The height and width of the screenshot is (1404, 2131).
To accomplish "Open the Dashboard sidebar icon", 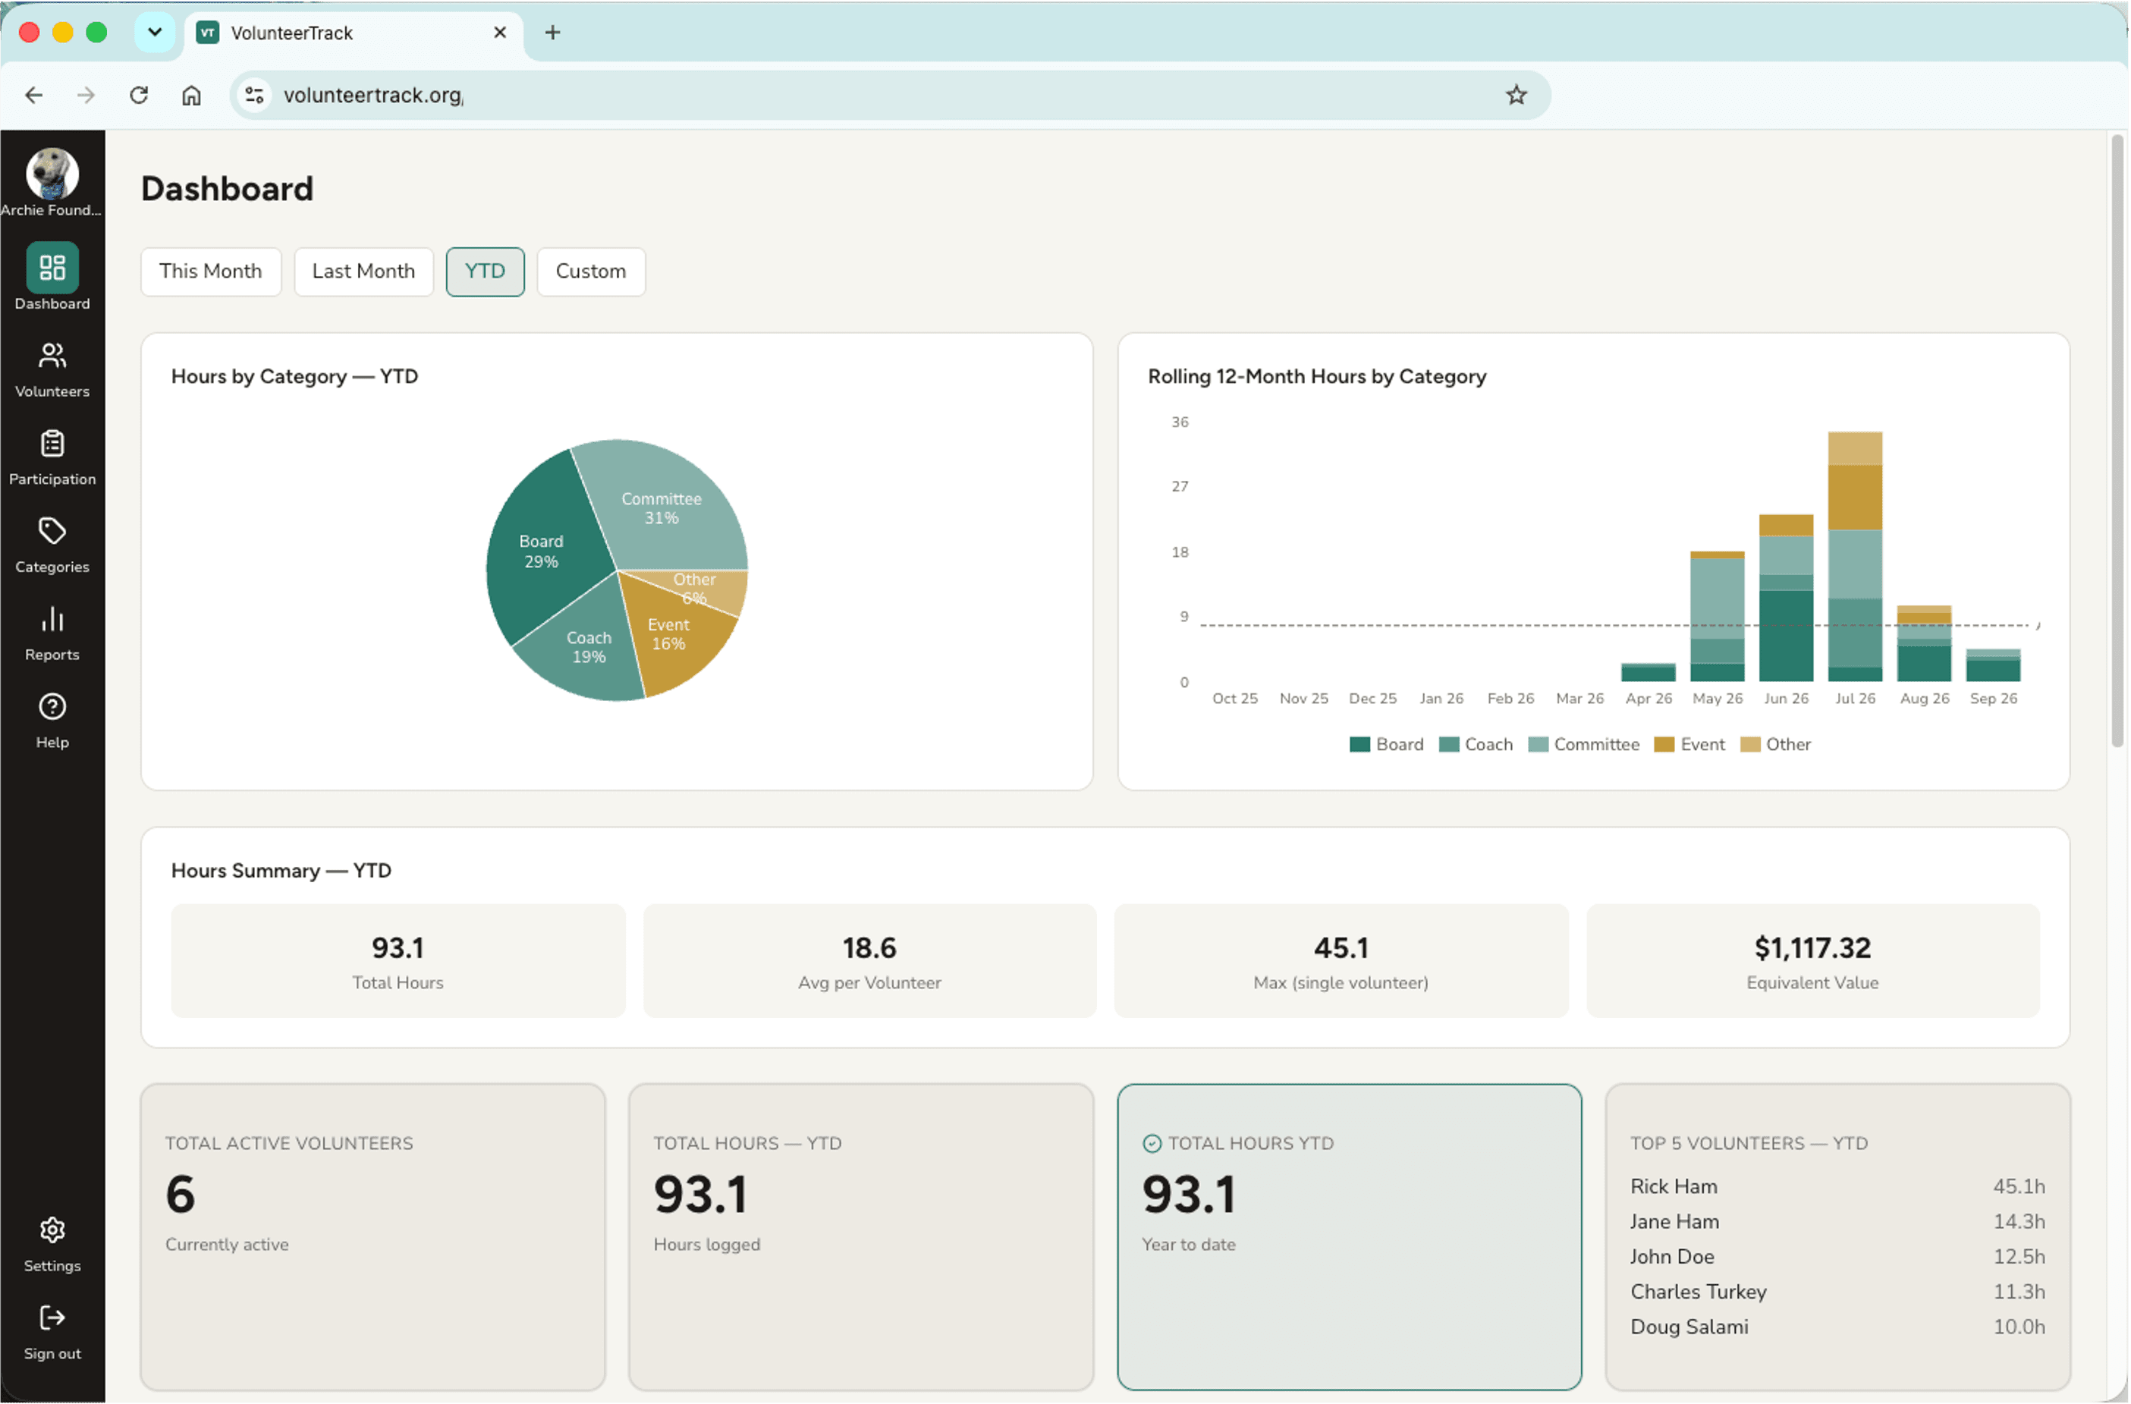I will point(52,267).
